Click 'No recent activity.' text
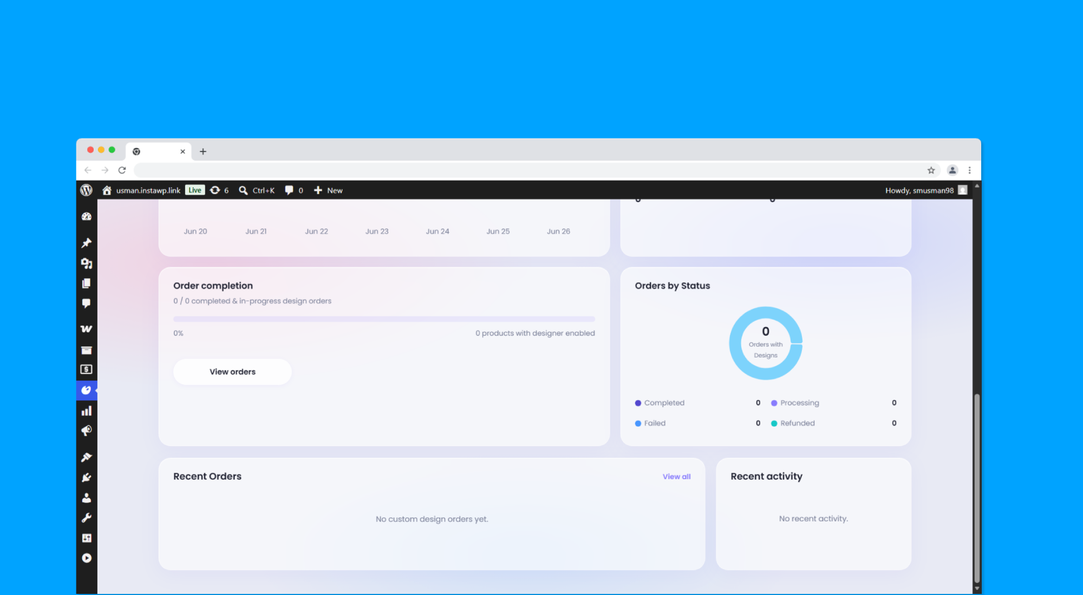Image resolution: width=1083 pixels, height=595 pixels. pos(813,519)
